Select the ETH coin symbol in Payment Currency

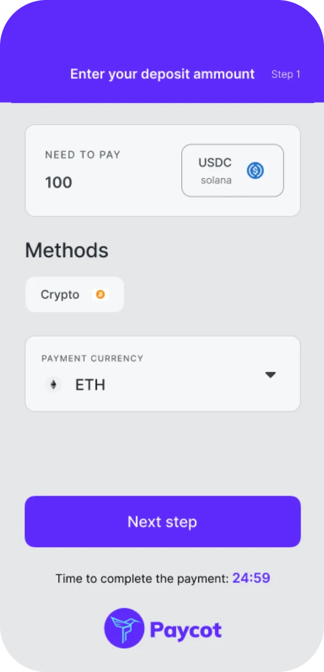pyautogui.click(x=53, y=384)
